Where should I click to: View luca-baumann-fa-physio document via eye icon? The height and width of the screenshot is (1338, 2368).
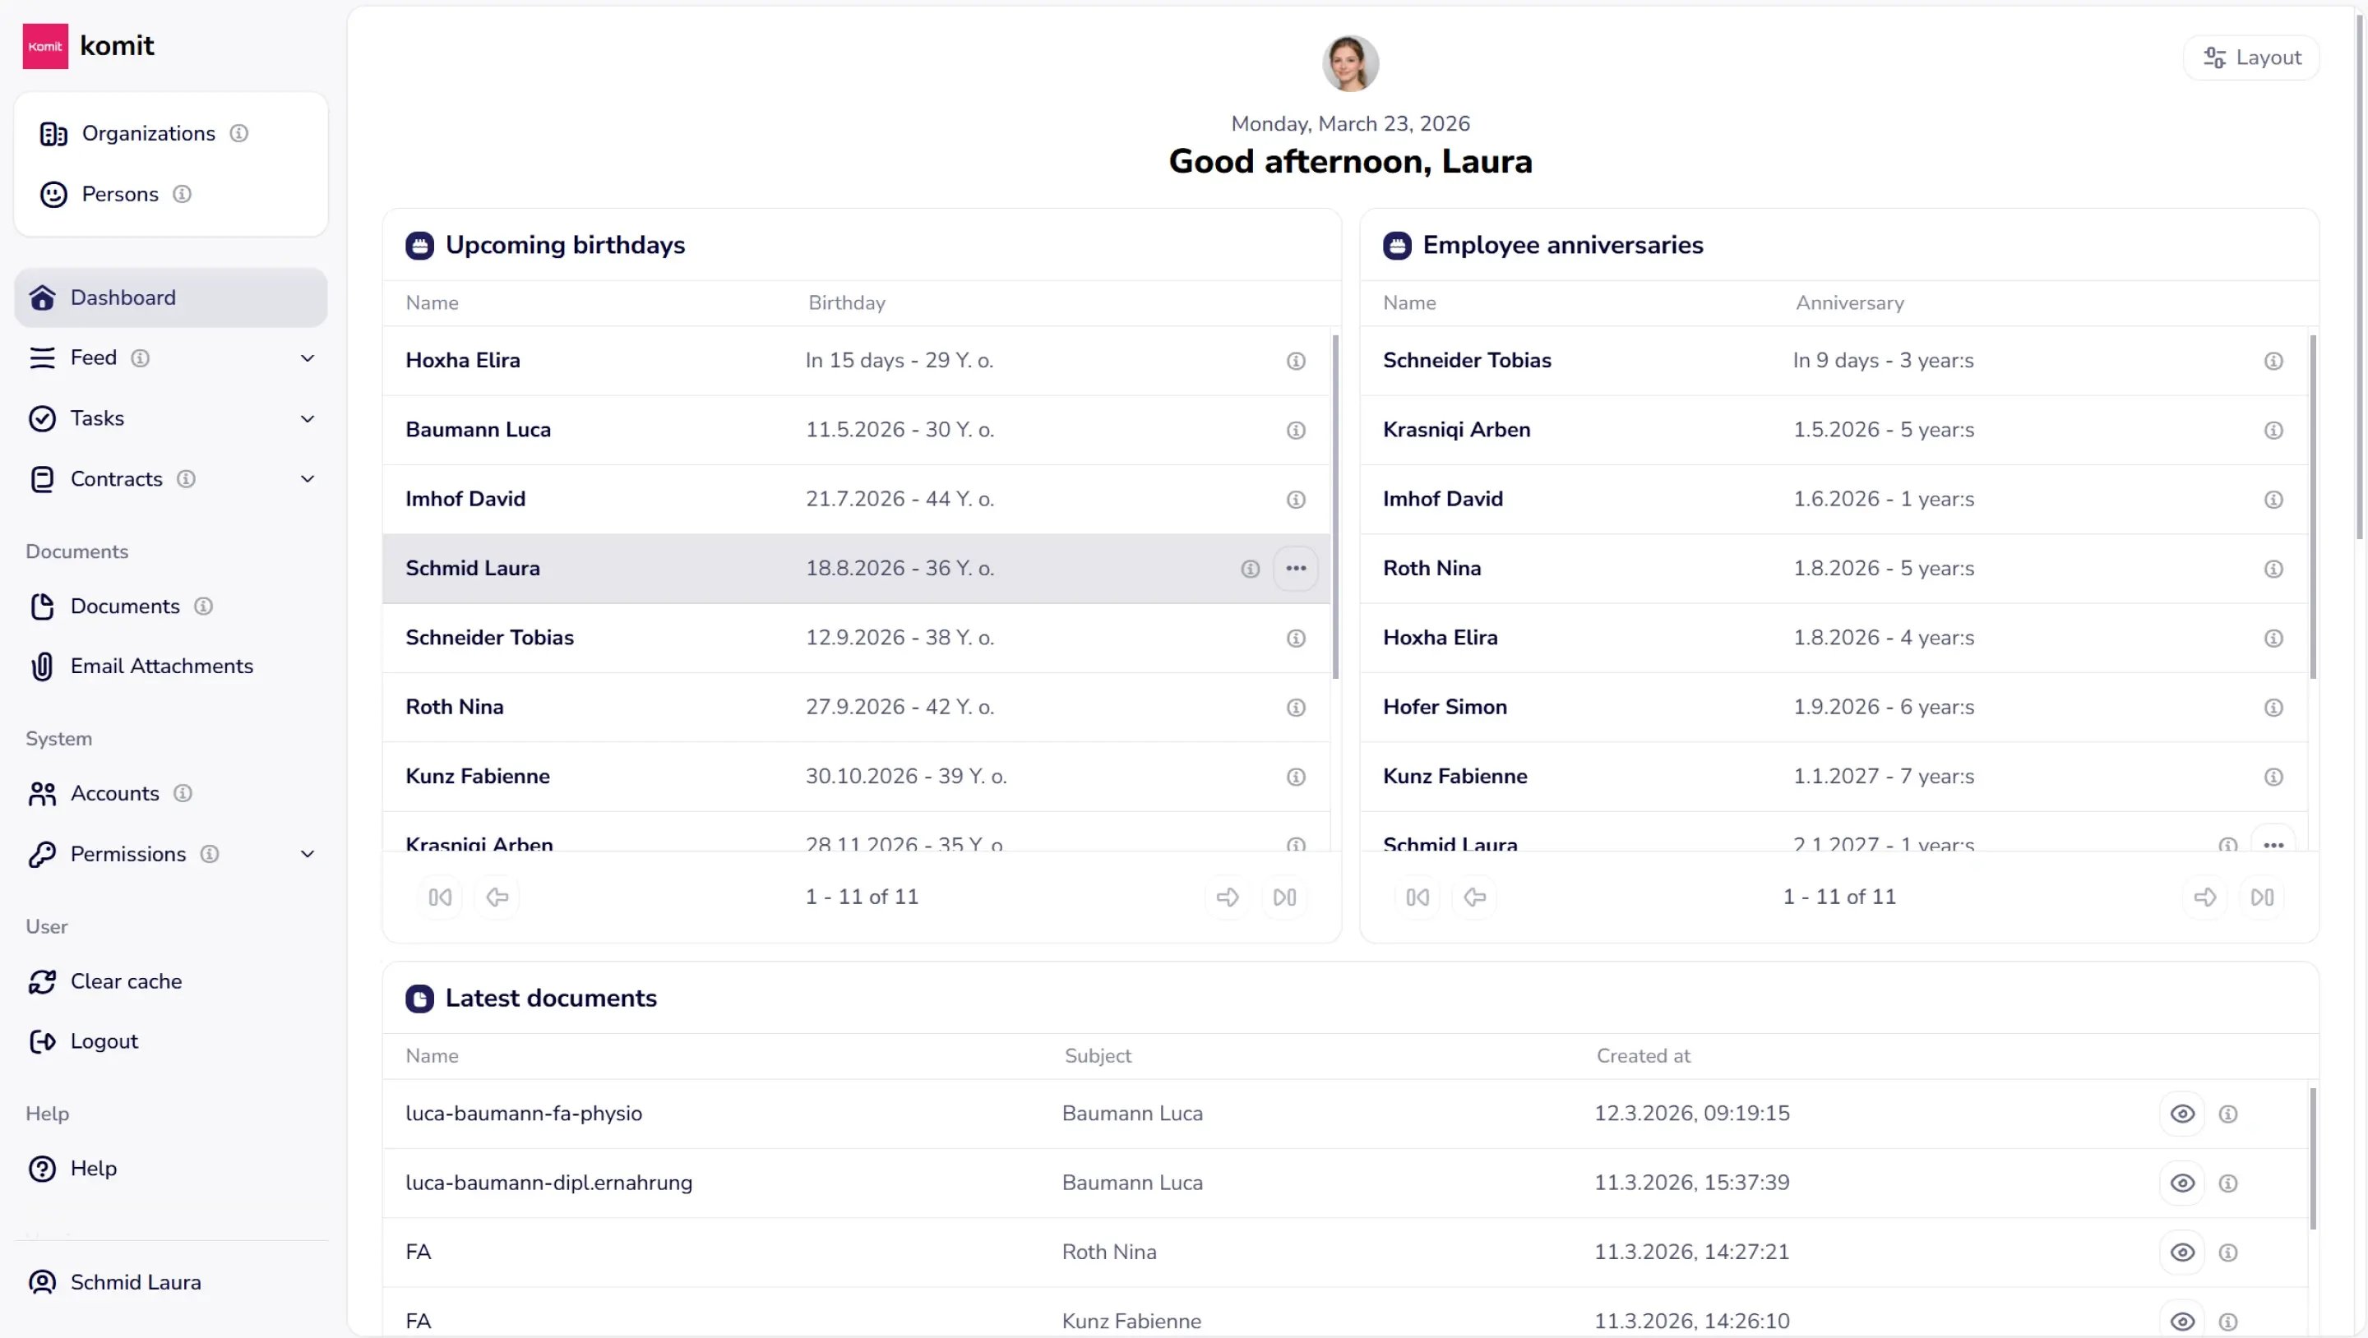coord(2181,1114)
